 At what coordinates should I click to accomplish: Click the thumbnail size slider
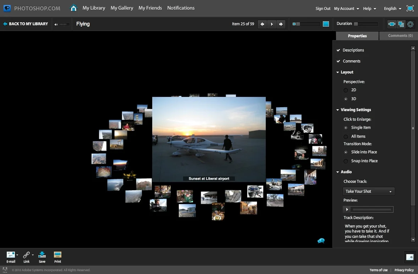308,24
